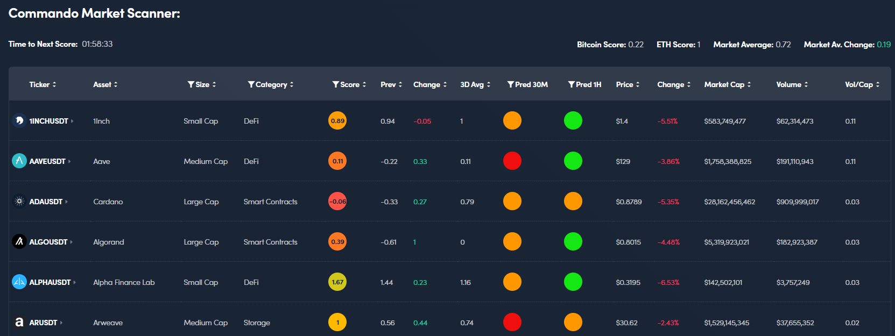The height and width of the screenshot is (336, 895).
Task: Open the Size column filter icon
Action: click(191, 84)
